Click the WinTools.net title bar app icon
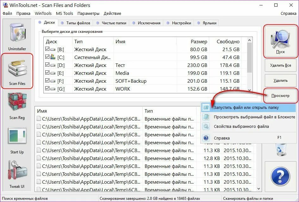 [x=5, y=5]
